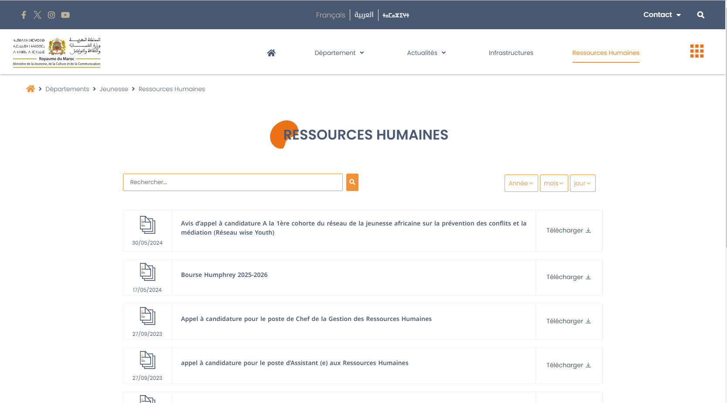Screen dimensions: 727x403
Task: Click the Rechercher search input field
Action: (x=232, y=182)
